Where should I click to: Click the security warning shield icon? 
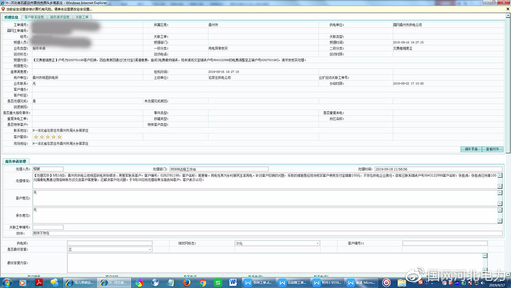click(x=3, y=9)
